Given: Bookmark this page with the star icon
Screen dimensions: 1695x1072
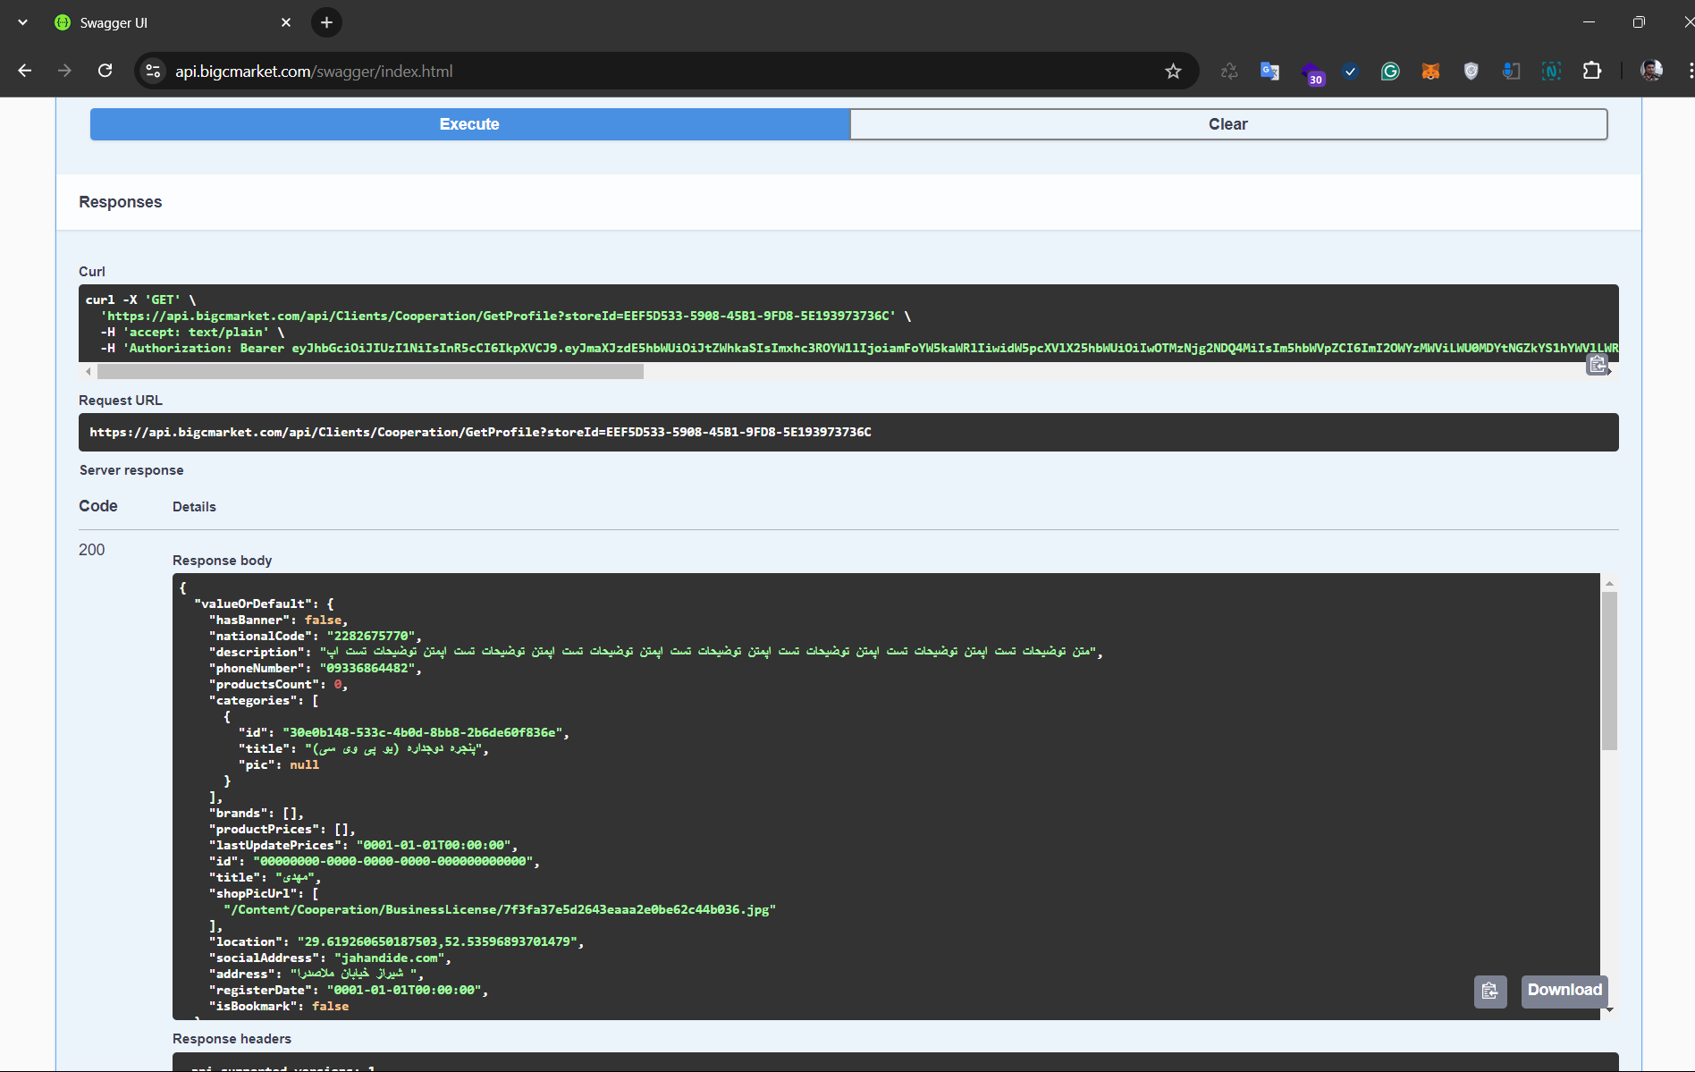Looking at the screenshot, I should pyautogui.click(x=1173, y=72).
